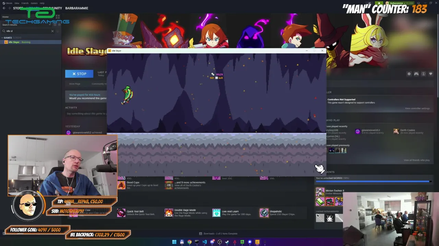The height and width of the screenshot is (246, 439).
Task: Open giovannivveld12 friend avatar
Action: pyautogui.click(x=358, y=131)
